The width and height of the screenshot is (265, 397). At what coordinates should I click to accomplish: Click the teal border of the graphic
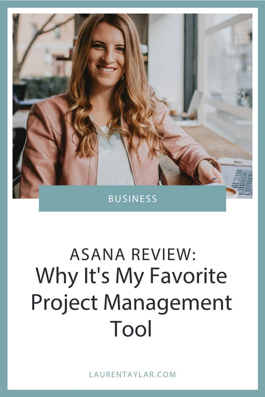[4, 198]
